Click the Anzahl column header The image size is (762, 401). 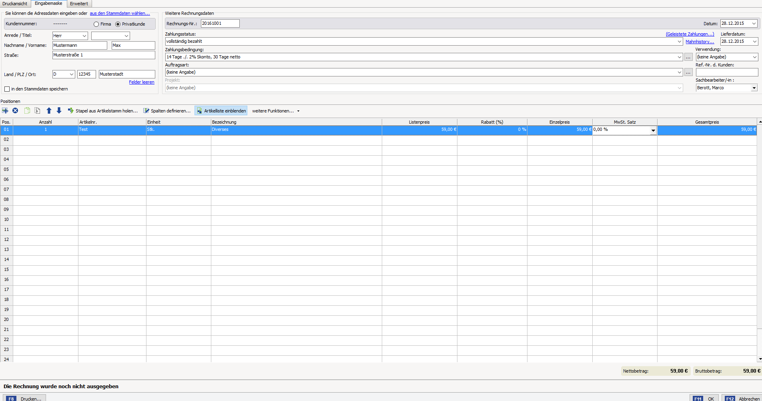(x=46, y=122)
